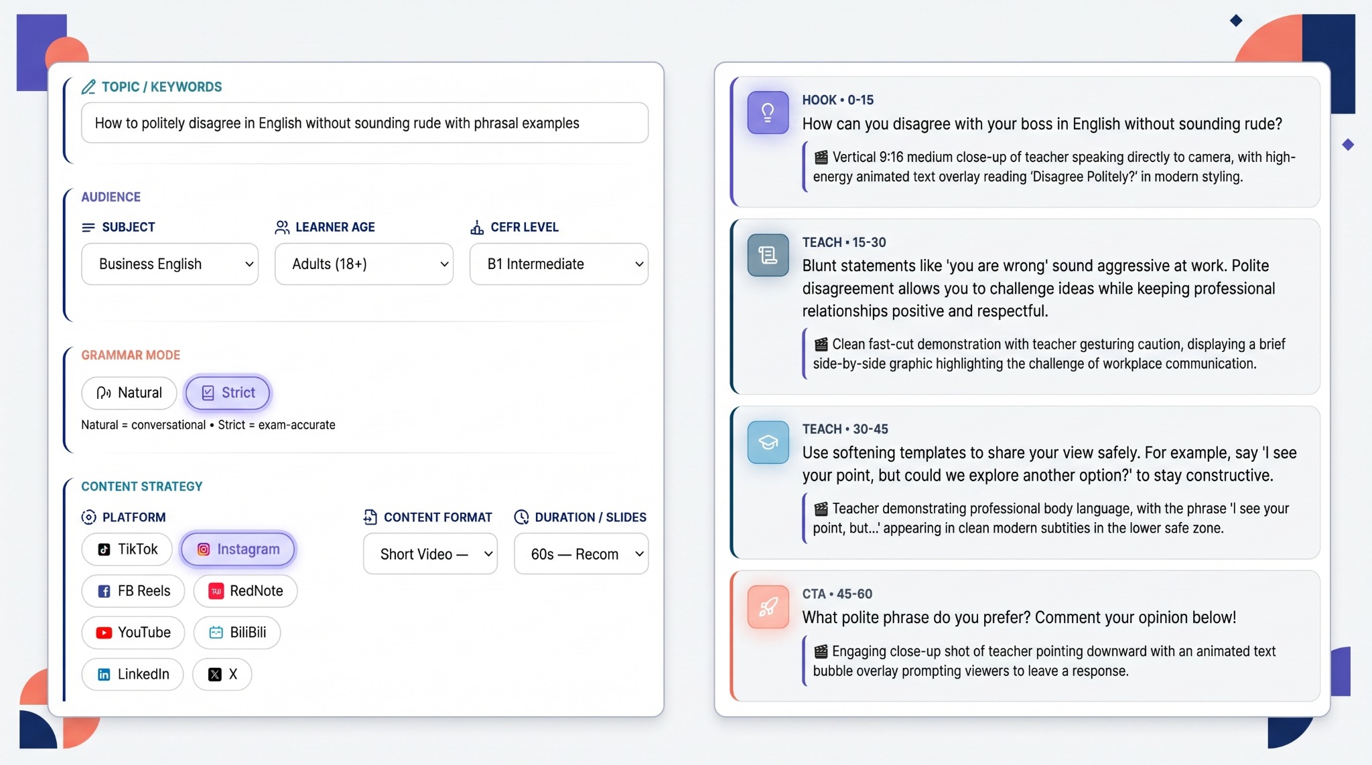
Task: Open the Content Format dropdown showing Short Video
Action: (x=430, y=554)
